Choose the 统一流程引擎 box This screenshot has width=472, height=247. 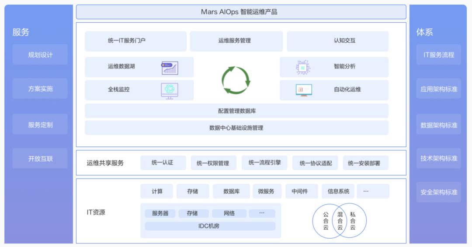point(264,163)
